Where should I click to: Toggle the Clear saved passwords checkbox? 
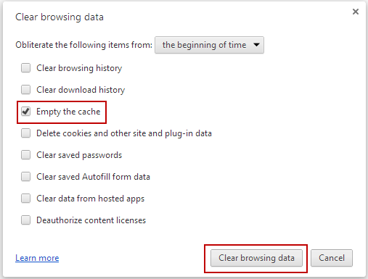click(x=25, y=155)
